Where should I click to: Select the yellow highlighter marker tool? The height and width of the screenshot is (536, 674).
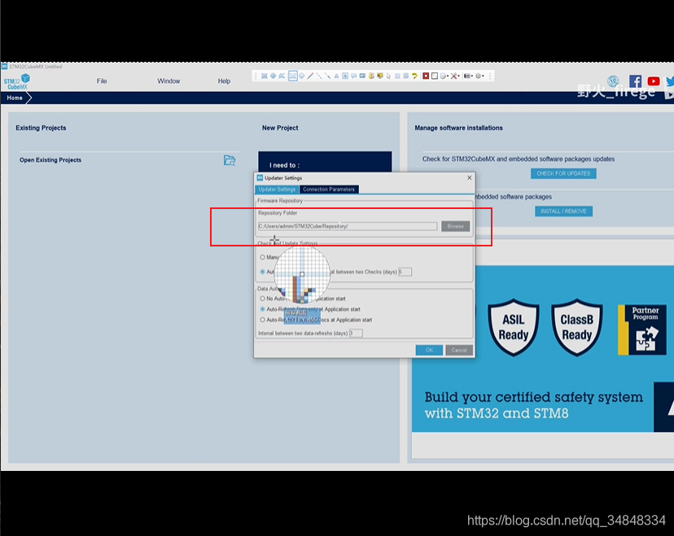[371, 76]
